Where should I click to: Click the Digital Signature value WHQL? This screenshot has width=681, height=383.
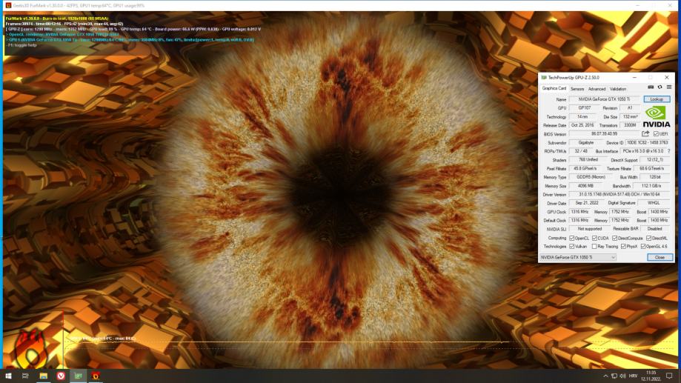coord(654,203)
